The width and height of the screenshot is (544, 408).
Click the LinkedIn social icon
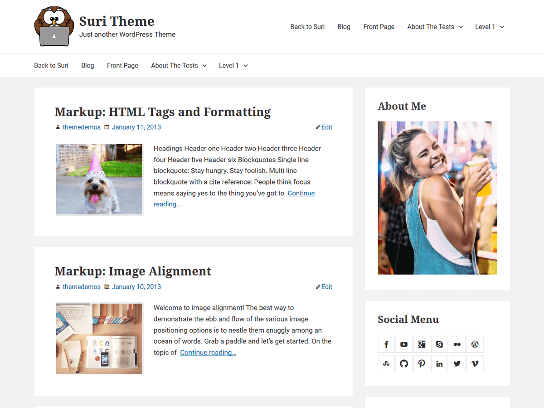[x=439, y=364]
